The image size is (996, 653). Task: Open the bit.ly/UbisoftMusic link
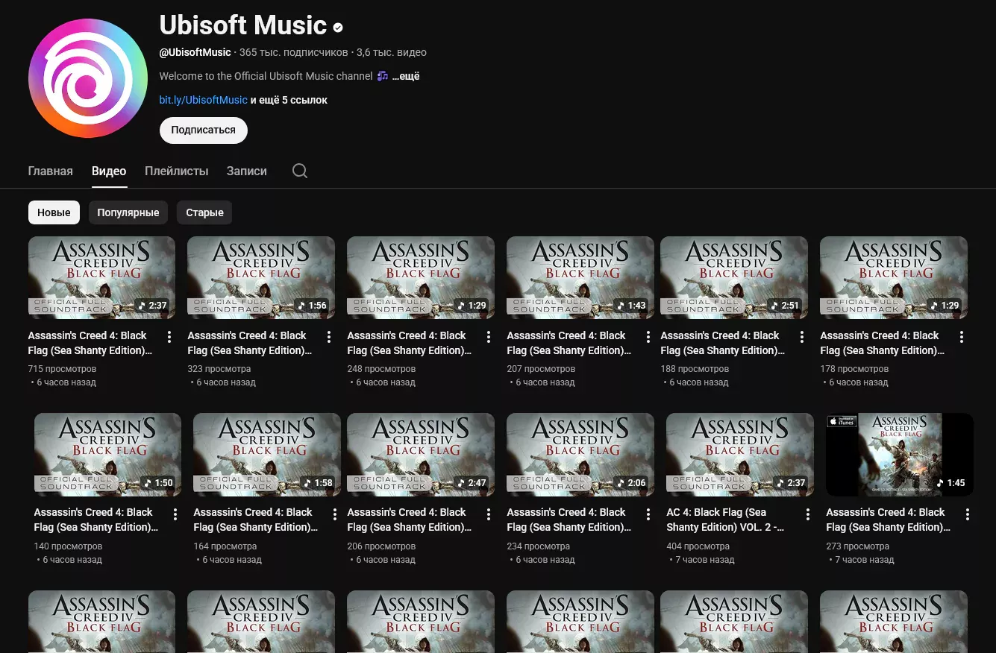[203, 100]
